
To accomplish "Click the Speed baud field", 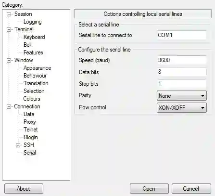I will [x=182, y=60].
